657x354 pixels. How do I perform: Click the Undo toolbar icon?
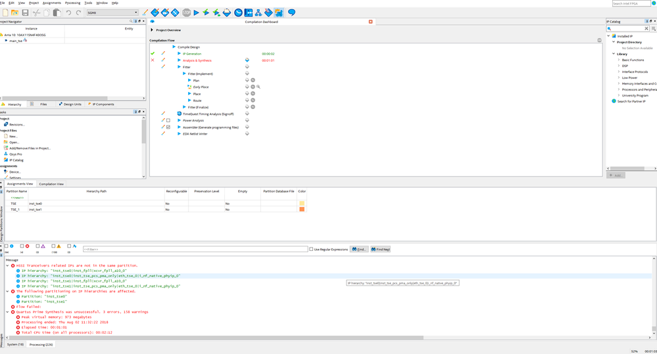pyautogui.click(x=68, y=12)
